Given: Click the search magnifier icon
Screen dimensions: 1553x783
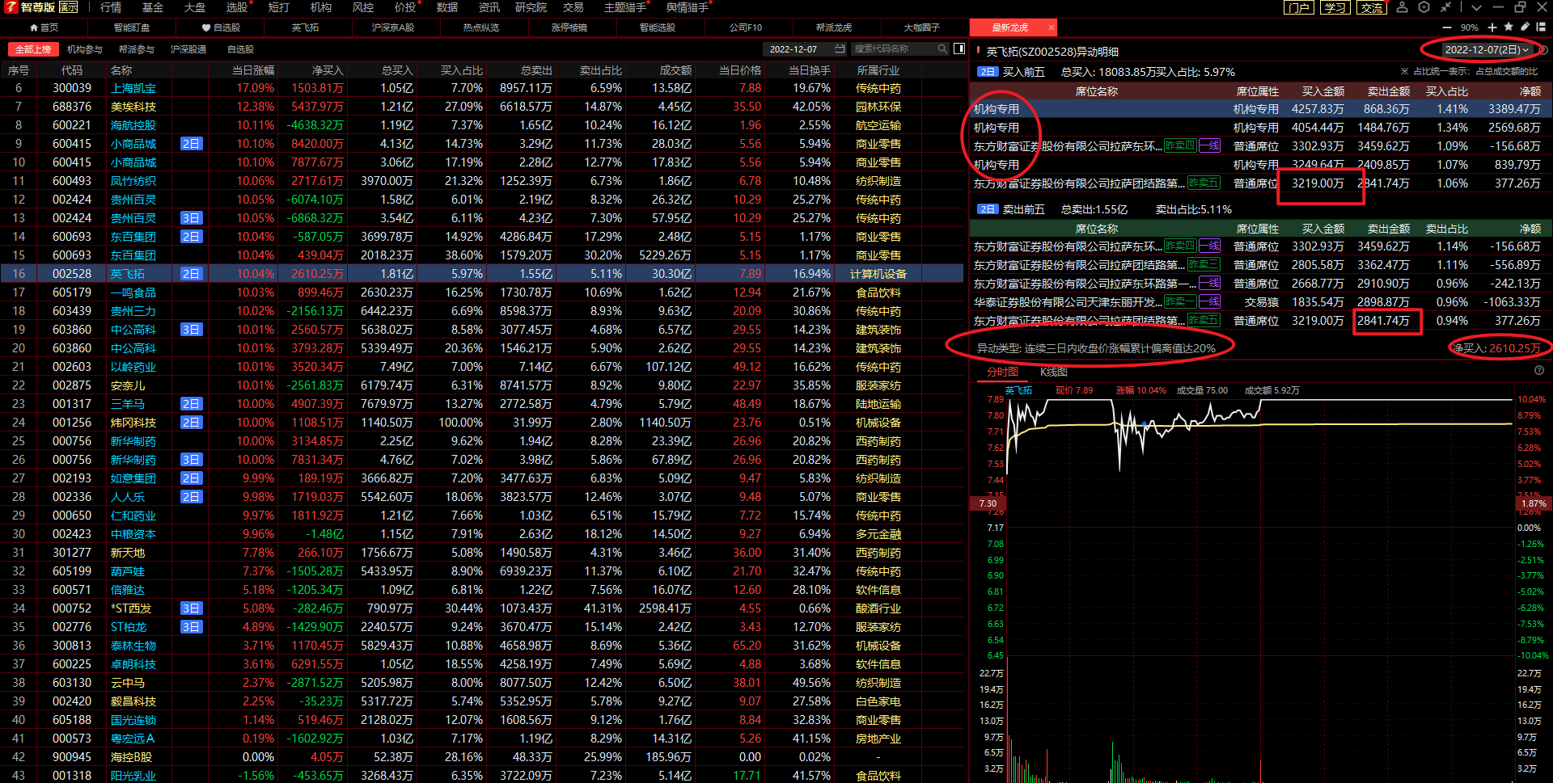Looking at the screenshot, I should 942,49.
